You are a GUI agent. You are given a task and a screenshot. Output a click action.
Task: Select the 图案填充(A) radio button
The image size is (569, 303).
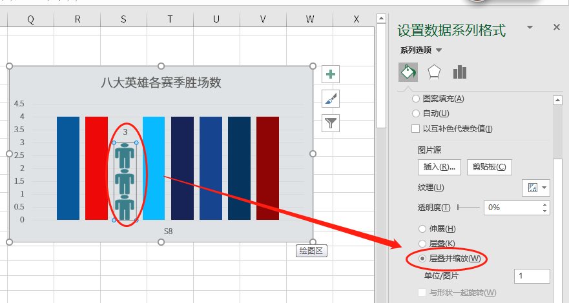click(x=416, y=99)
